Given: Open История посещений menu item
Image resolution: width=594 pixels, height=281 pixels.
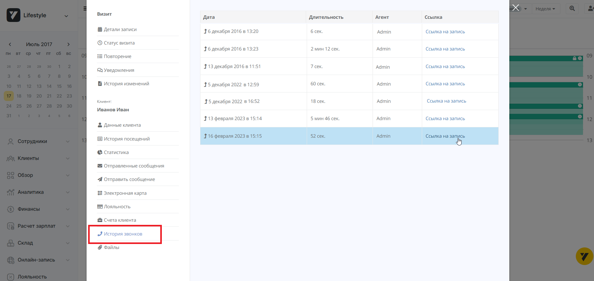Looking at the screenshot, I should pyautogui.click(x=127, y=139).
